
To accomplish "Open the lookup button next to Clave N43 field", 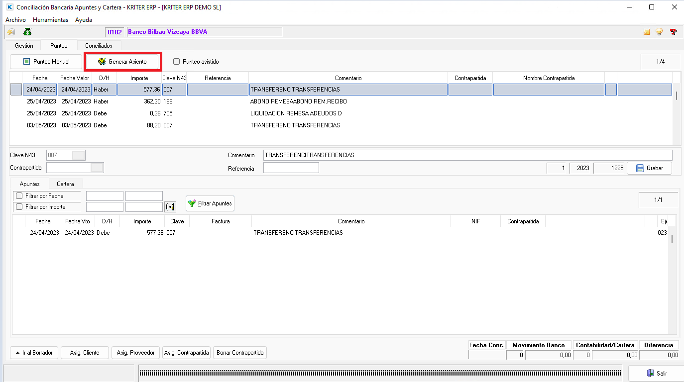I will 79,155.
